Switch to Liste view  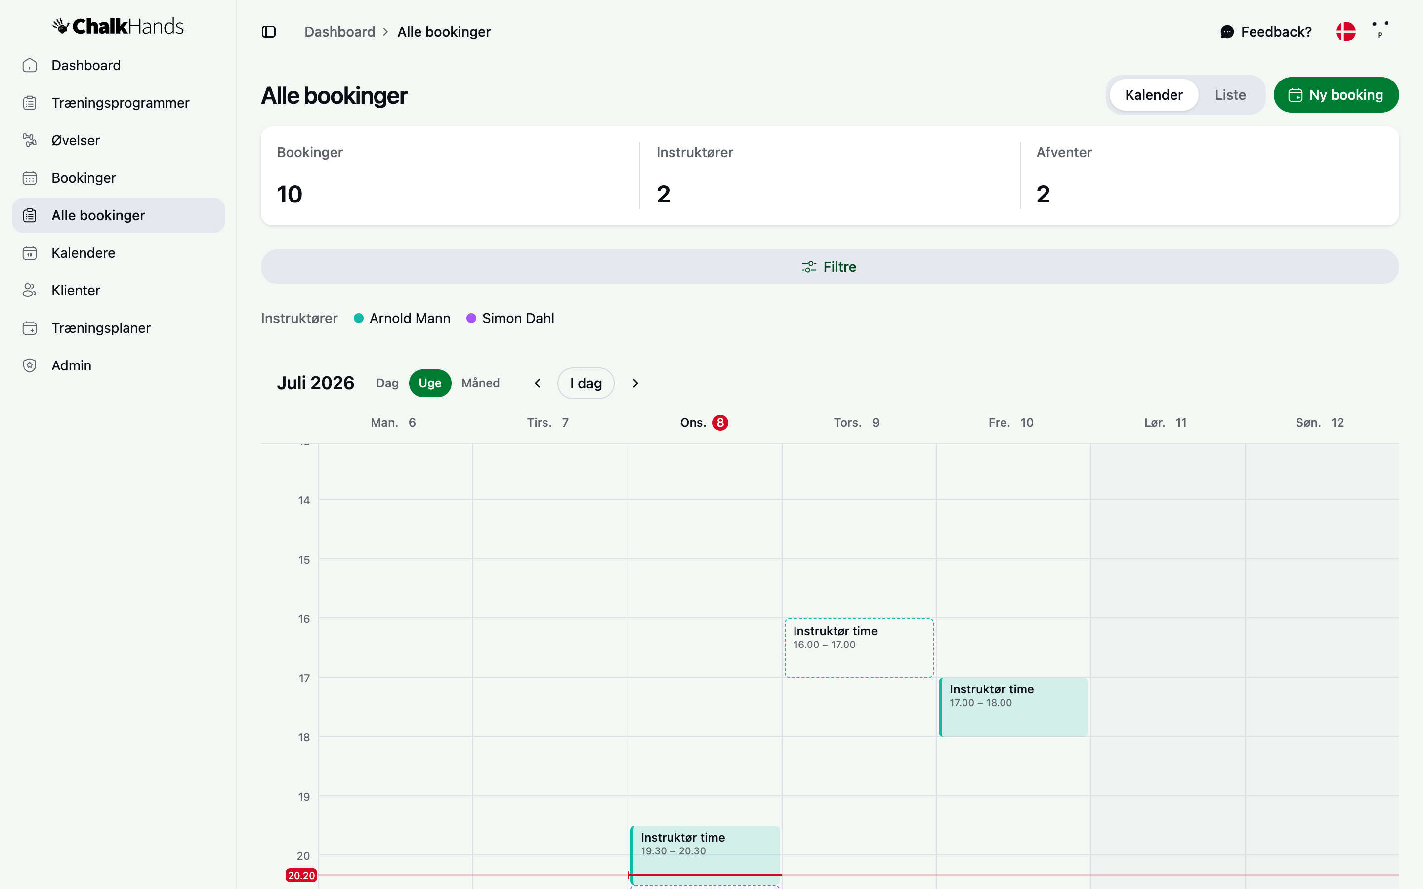pos(1230,95)
